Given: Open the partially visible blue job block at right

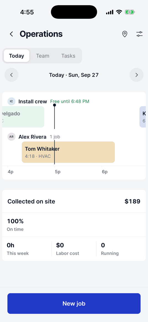Looking at the screenshot, I should [143, 117].
